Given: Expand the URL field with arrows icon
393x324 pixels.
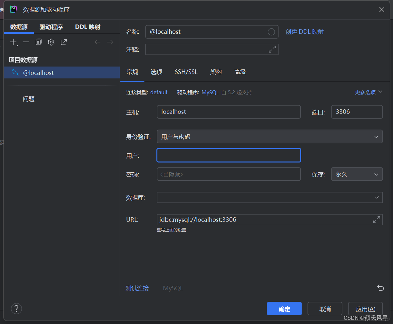Looking at the screenshot, I should (376, 220).
